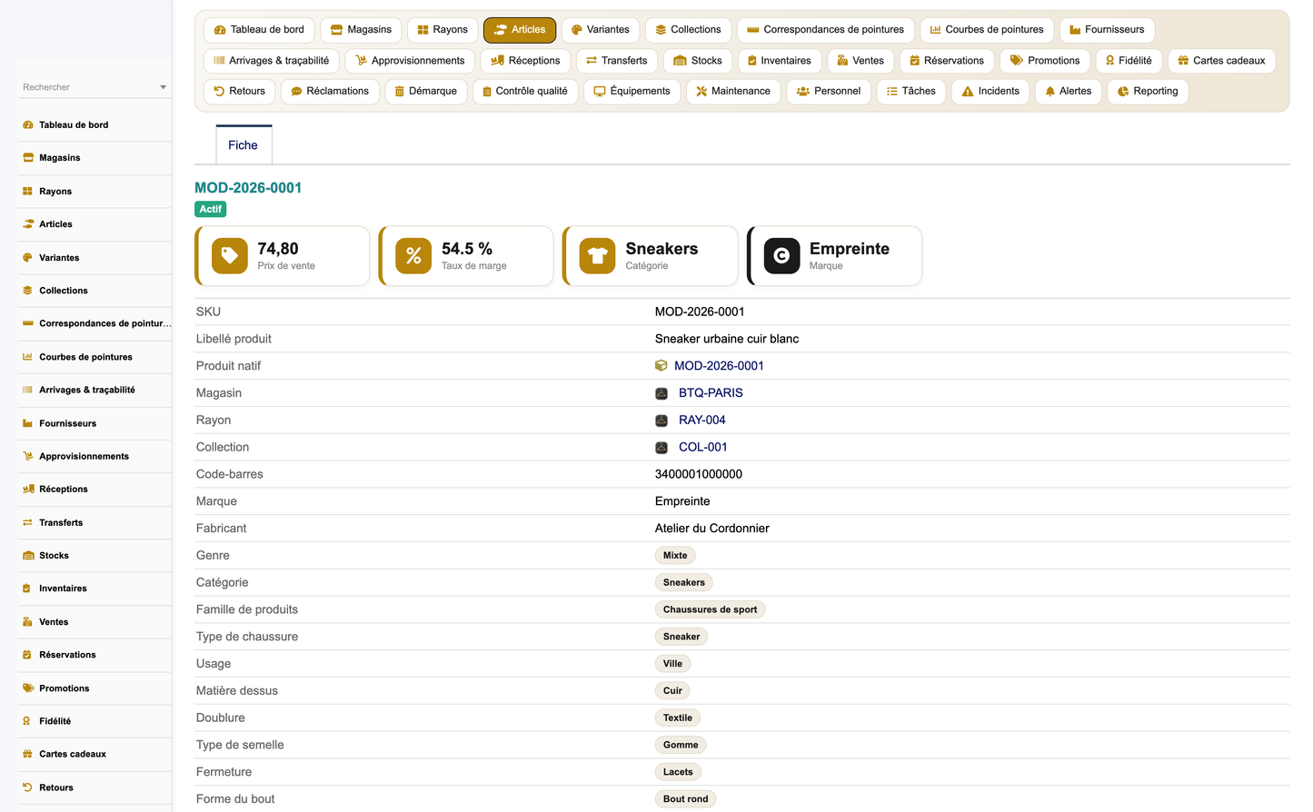The width and height of the screenshot is (1313, 812).
Task: Click the box icon beside Produit natif link
Action: pyautogui.click(x=661, y=366)
